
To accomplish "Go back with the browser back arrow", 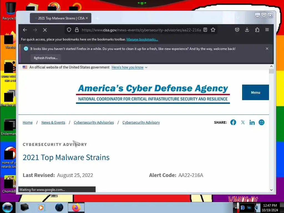I will [x=25, y=30].
